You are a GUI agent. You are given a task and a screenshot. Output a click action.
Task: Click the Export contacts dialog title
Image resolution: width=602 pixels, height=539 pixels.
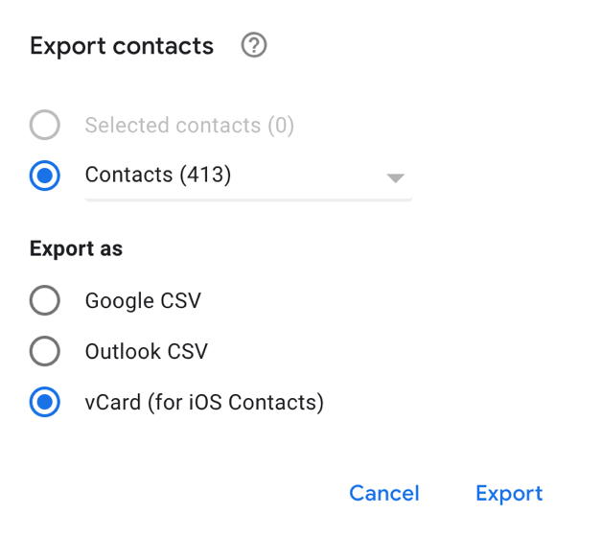(x=122, y=46)
